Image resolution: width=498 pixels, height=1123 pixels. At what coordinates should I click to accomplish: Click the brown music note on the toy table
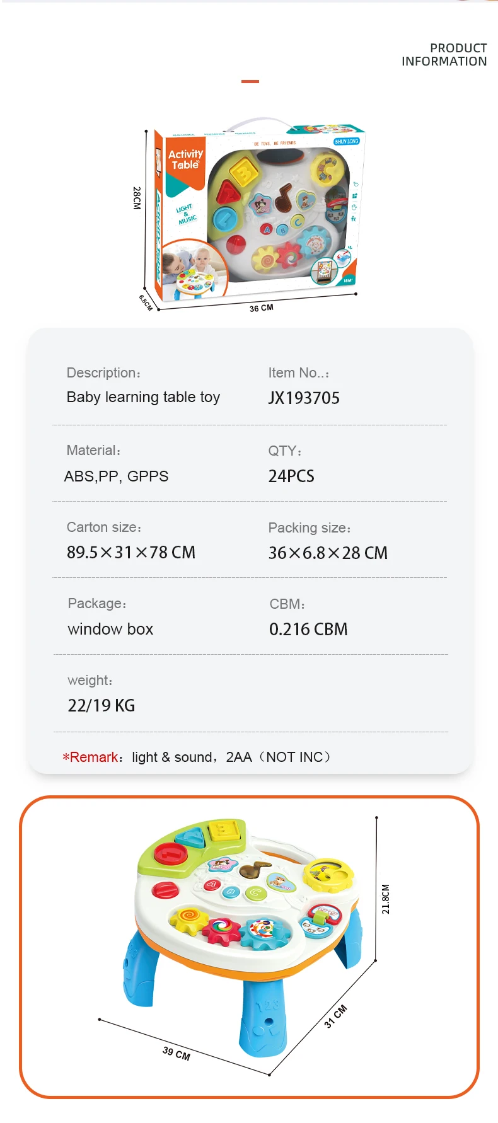[x=255, y=868]
